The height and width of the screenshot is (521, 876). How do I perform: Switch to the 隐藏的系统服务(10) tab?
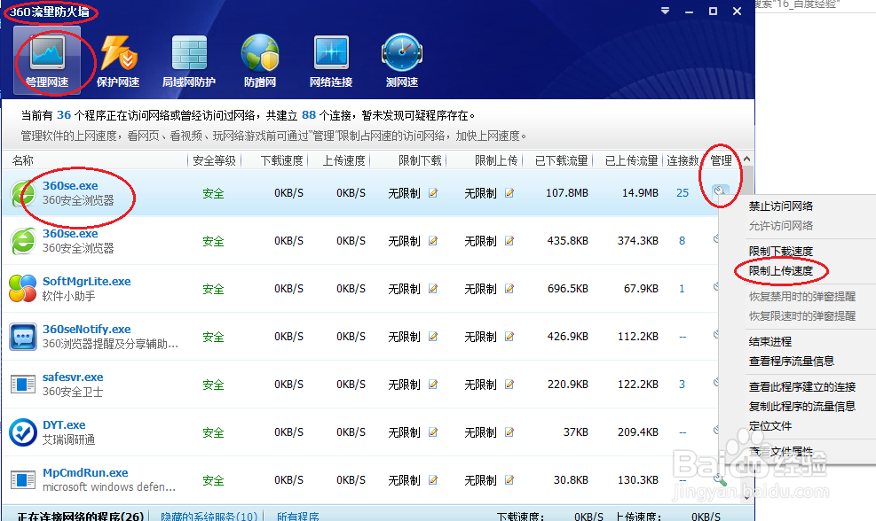click(209, 517)
